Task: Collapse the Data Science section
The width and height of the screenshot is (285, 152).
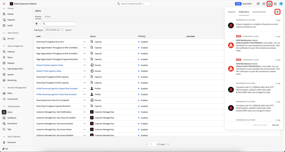Action: pyautogui.click(x=4, y=33)
